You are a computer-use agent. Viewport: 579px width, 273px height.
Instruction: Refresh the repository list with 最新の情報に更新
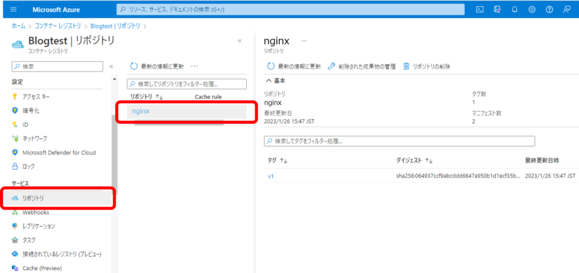click(x=157, y=67)
